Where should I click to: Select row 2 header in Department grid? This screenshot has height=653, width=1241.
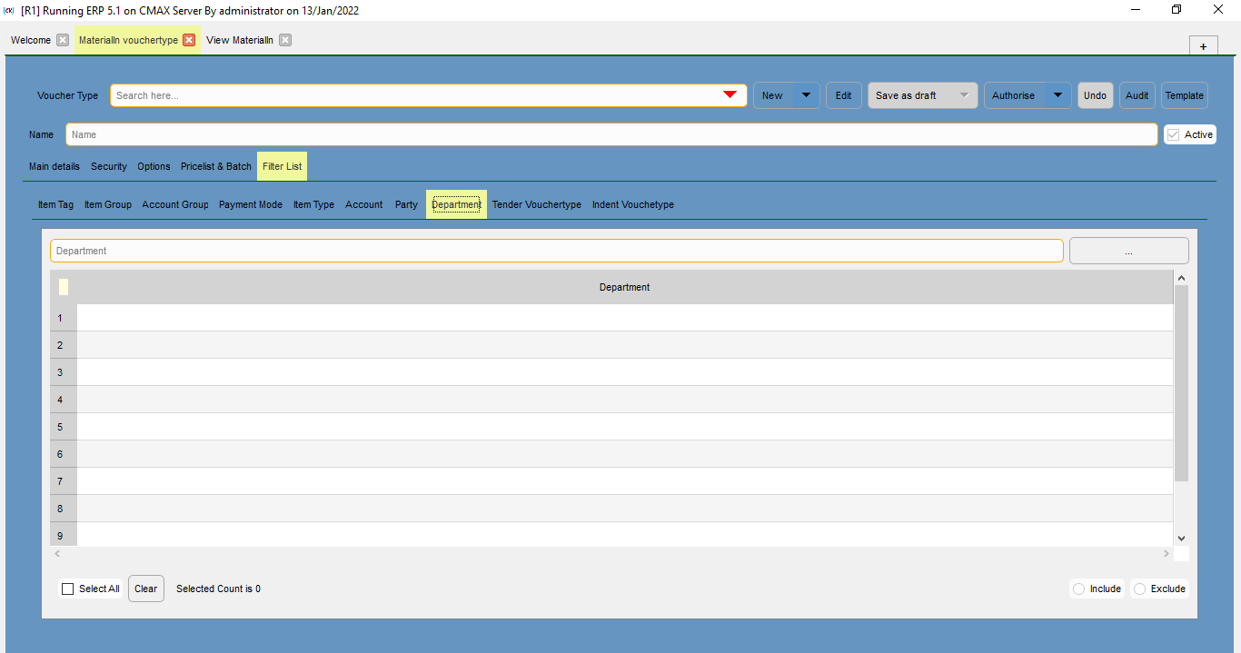tap(64, 345)
